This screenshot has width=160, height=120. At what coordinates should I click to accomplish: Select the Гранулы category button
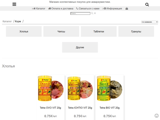tap(136, 31)
